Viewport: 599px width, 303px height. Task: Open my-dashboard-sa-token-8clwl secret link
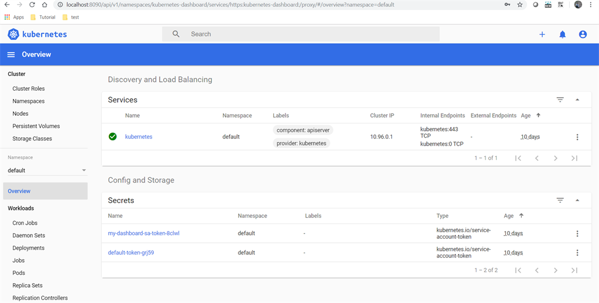tap(143, 233)
